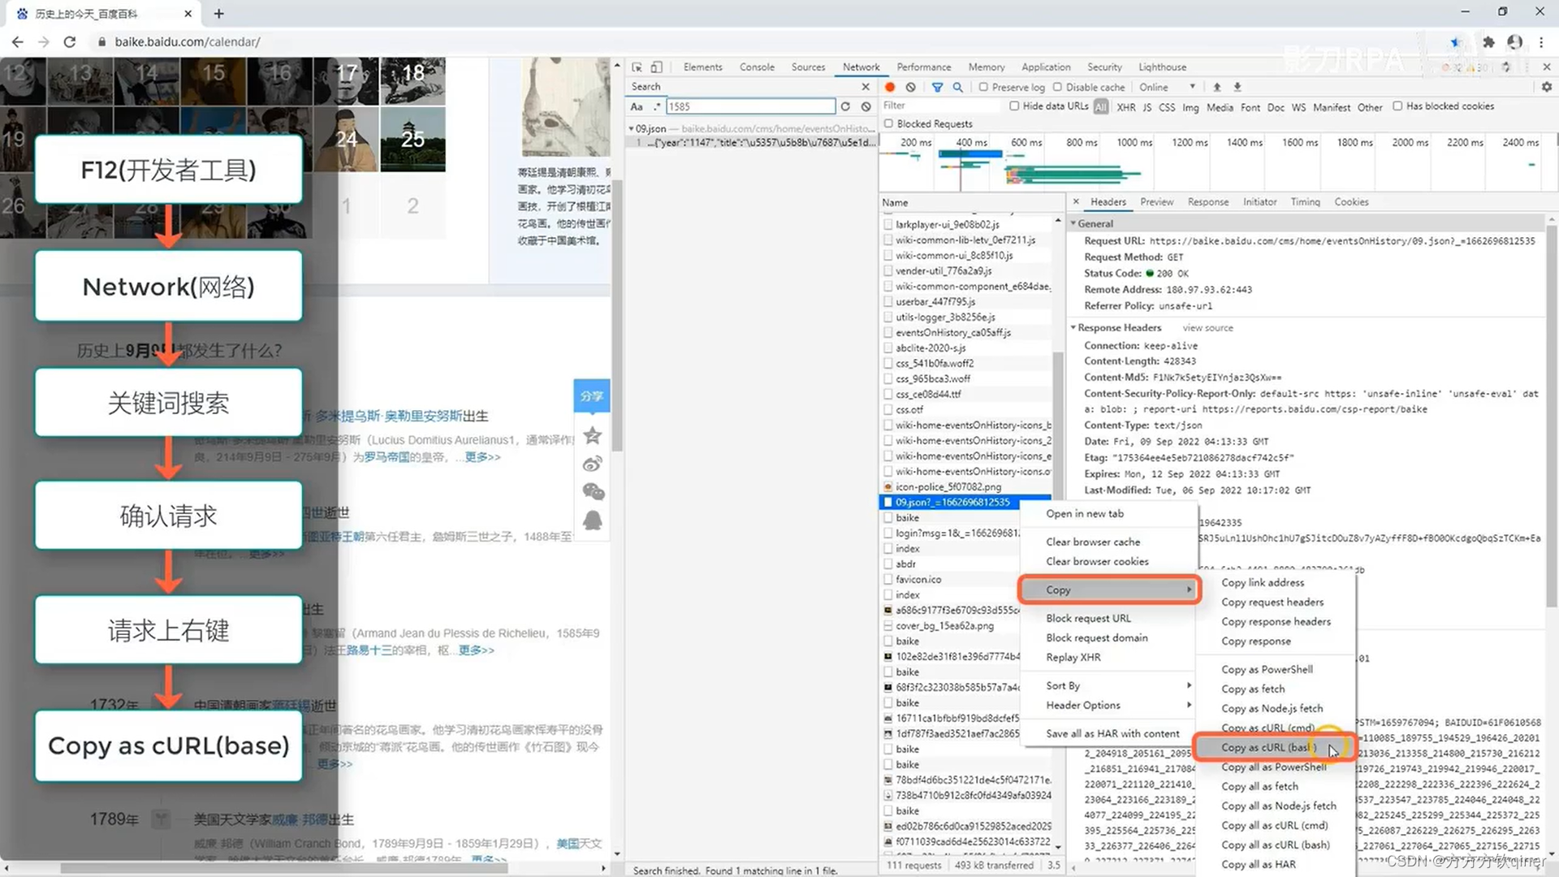Screen dimensions: 1559x877
Task: Stop recording network log red button
Action: click(x=890, y=87)
